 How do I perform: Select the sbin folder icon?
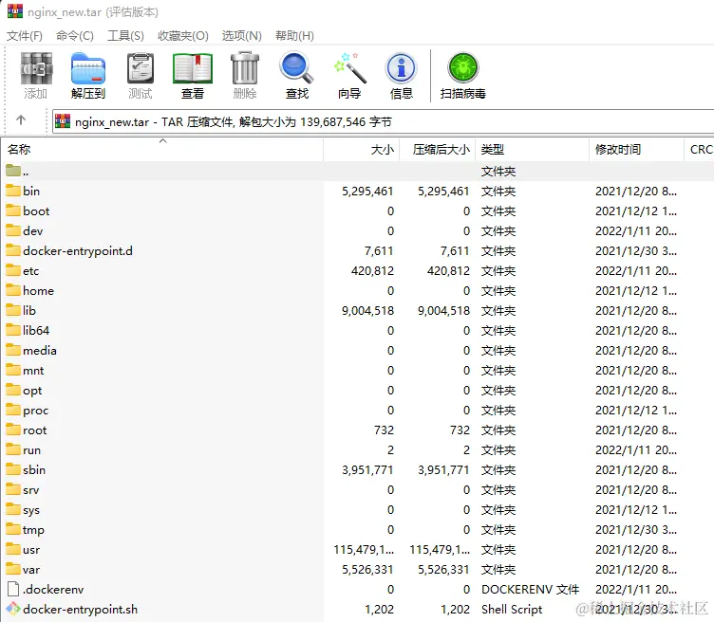13,469
